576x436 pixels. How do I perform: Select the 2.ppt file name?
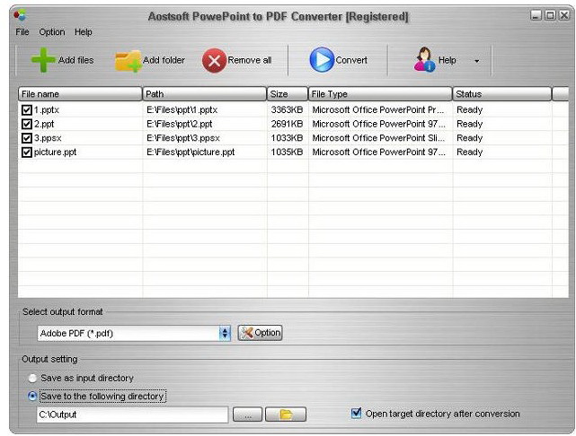pos(44,124)
